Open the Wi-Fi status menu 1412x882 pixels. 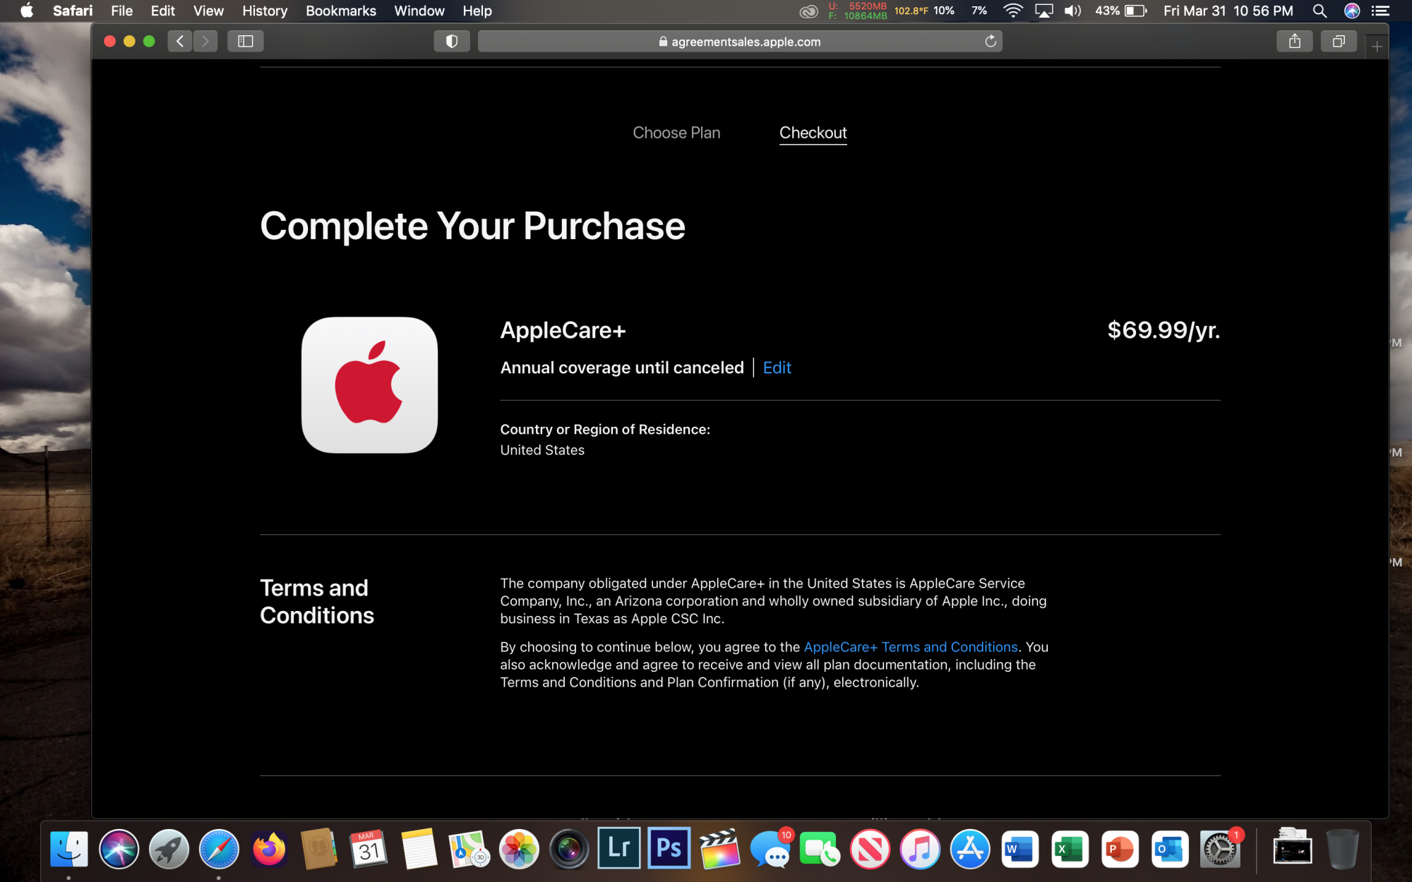[1012, 11]
